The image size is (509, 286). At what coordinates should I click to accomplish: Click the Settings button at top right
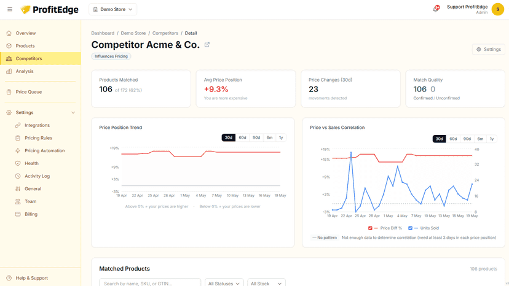click(489, 49)
